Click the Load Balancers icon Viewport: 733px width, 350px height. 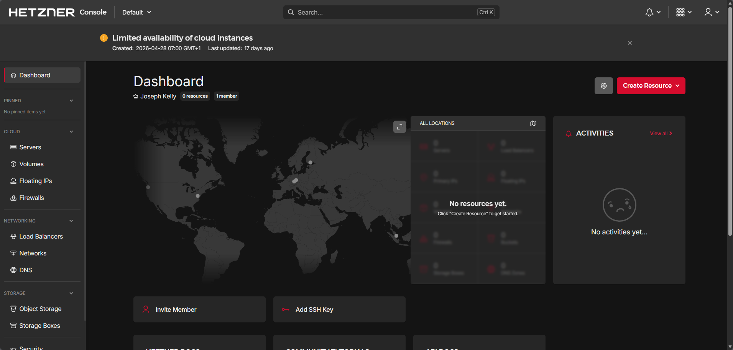(x=13, y=236)
